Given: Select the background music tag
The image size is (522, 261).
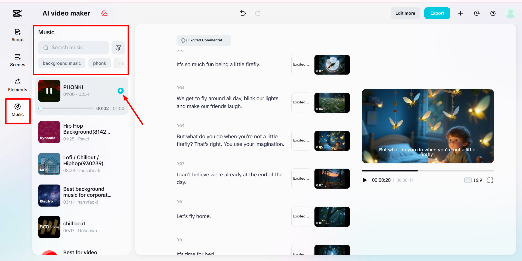Looking at the screenshot, I should point(62,63).
